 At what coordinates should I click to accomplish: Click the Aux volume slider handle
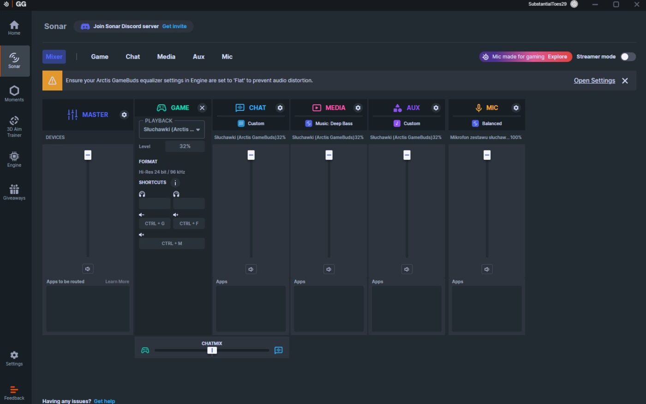[x=407, y=155]
